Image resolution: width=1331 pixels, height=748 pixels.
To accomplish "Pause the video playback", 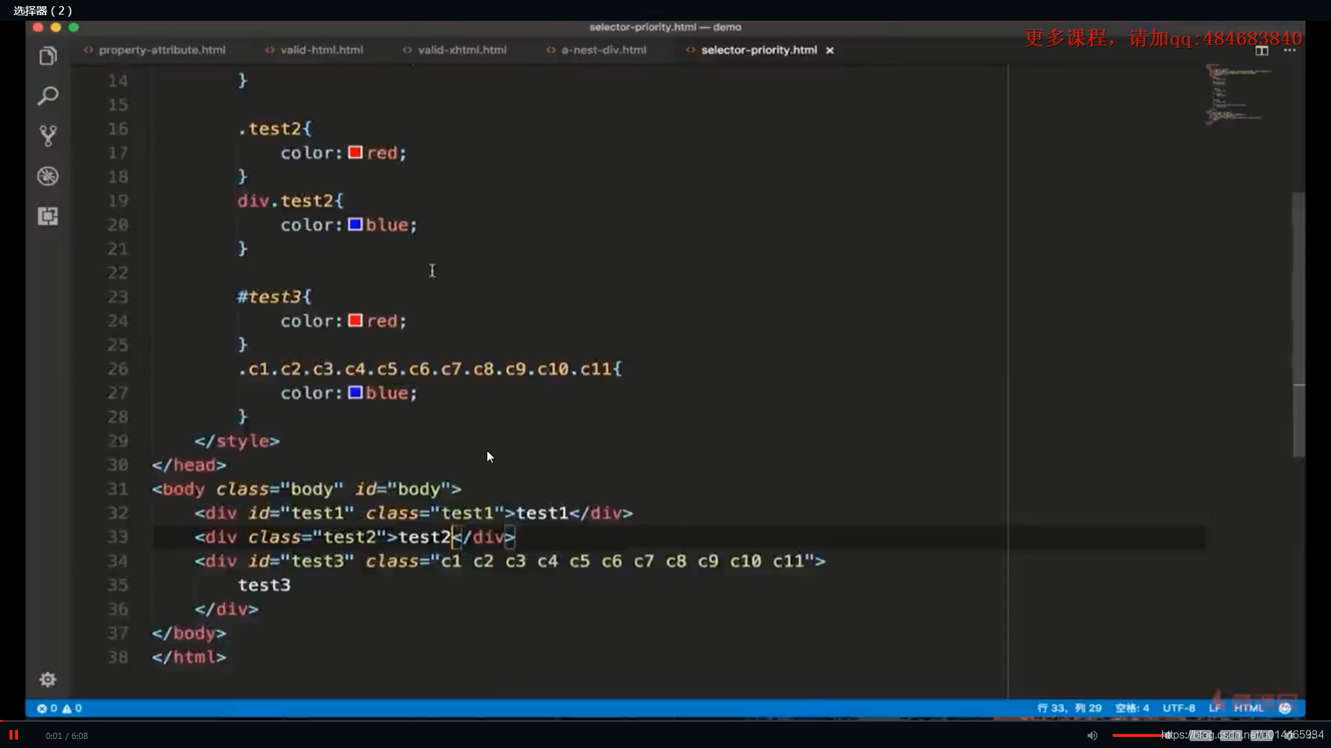I will point(13,735).
